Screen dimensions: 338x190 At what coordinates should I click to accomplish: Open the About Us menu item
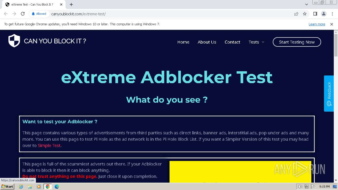[x=207, y=42]
